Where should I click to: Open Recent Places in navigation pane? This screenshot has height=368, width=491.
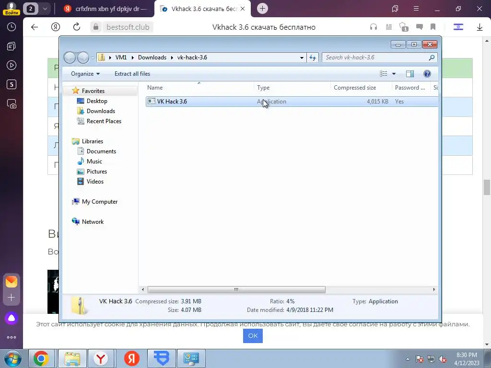coord(104,121)
